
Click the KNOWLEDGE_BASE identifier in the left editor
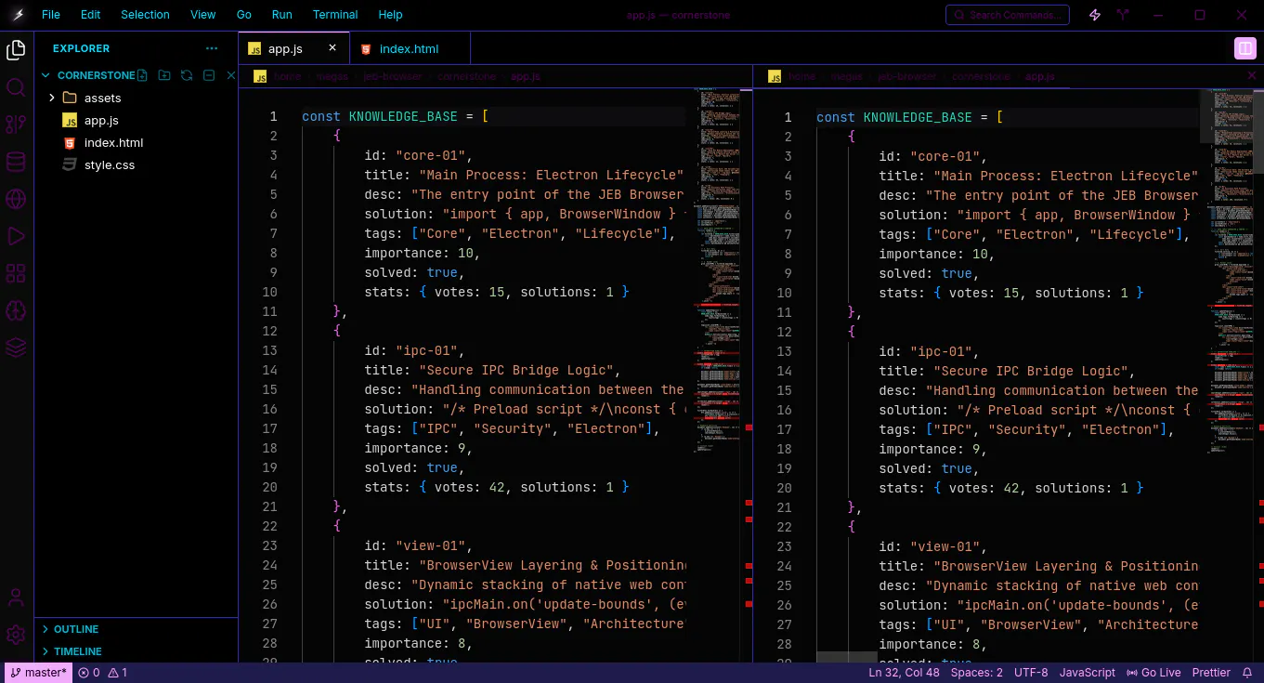pyautogui.click(x=403, y=116)
